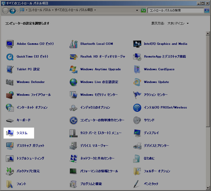Viewport: 211px width, 191px height.
Task: Expand the root breadcrumb arrow beside address icon
Action: tap(26, 10)
